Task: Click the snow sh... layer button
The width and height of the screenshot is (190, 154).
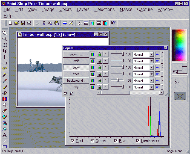Action: pyautogui.click(x=76, y=54)
